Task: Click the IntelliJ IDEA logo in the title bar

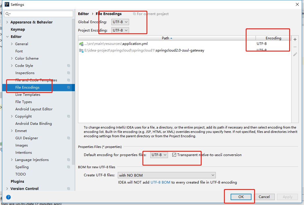Action: (x=6, y=4)
